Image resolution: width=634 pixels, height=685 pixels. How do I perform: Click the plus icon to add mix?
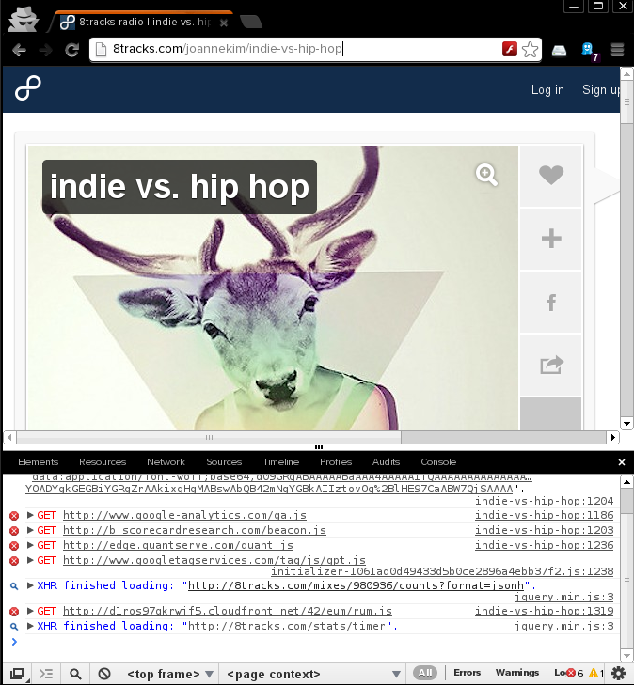[x=551, y=239]
